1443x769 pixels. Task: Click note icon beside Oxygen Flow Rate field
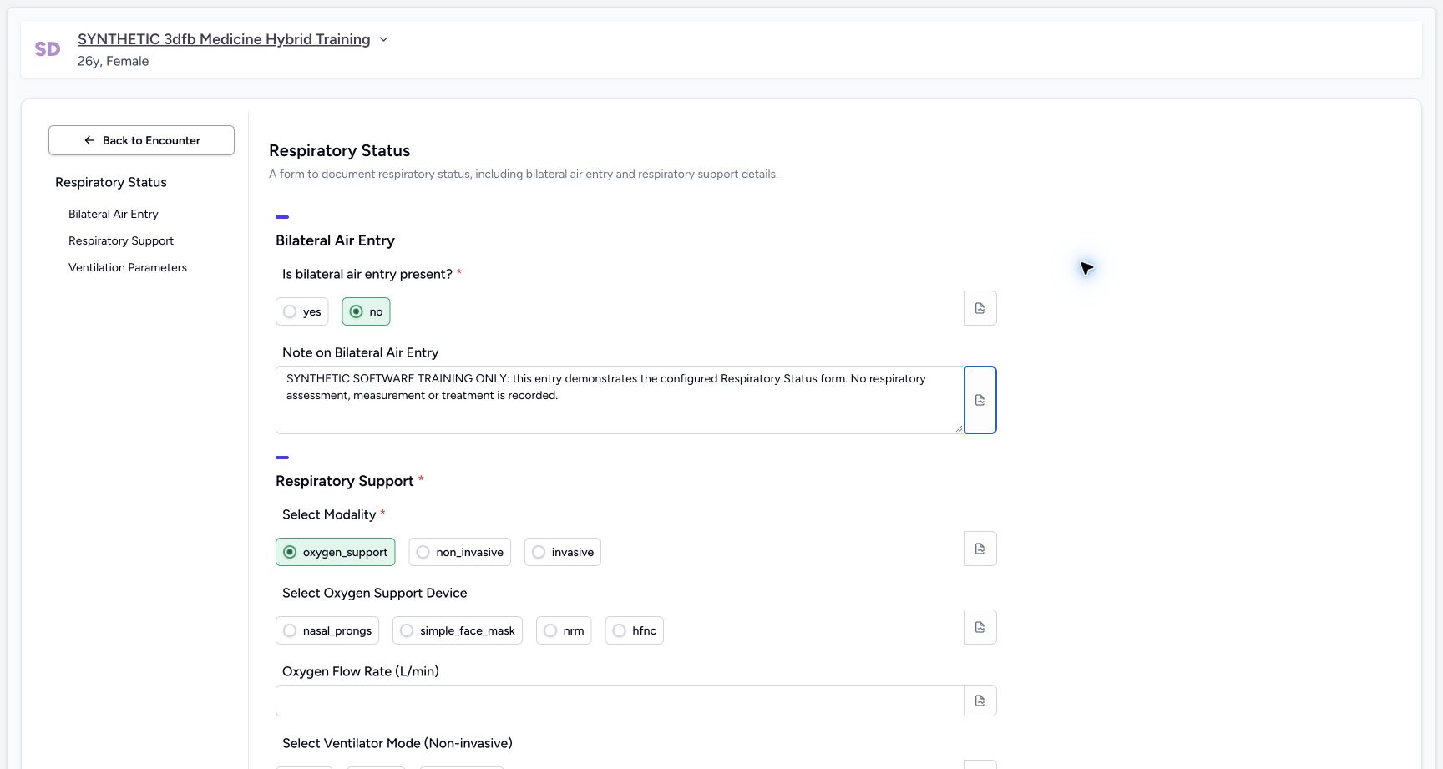(980, 701)
